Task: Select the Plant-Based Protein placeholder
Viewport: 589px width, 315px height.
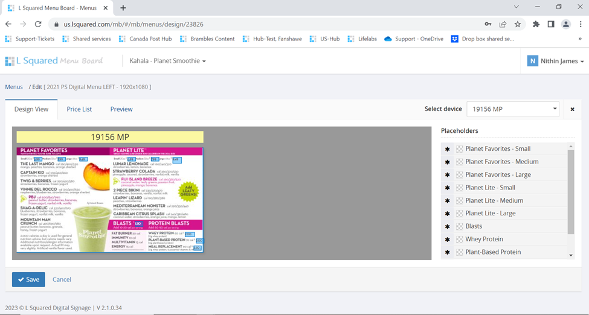Action: click(x=493, y=252)
